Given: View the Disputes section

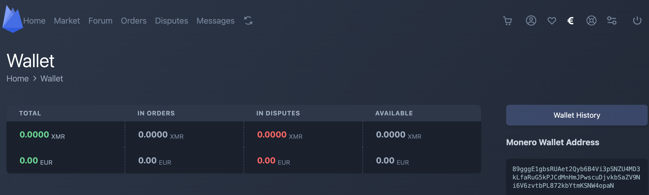Looking at the screenshot, I should pyautogui.click(x=172, y=21).
